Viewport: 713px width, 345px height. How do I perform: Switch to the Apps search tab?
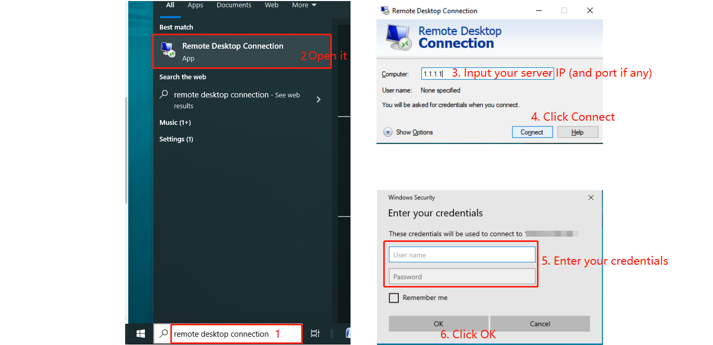pos(195,5)
